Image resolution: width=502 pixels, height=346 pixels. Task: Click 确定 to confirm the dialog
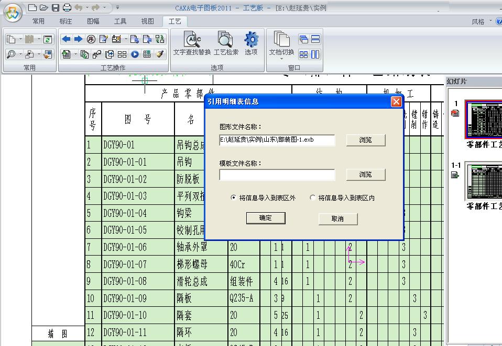pos(266,218)
